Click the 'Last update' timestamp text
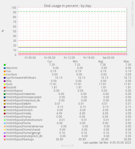 (107, 143)
